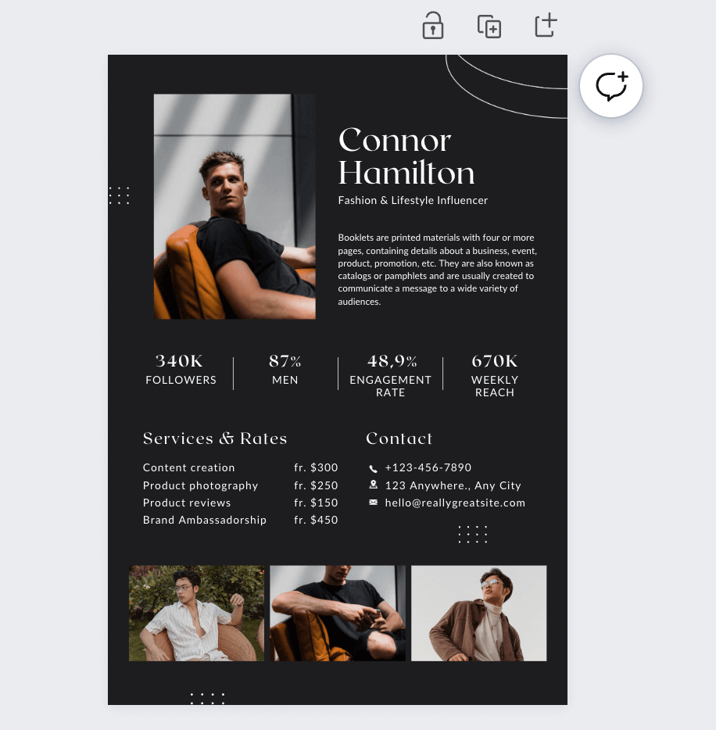Click the add page icon
716x730 pixels.
tap(546, 25)
